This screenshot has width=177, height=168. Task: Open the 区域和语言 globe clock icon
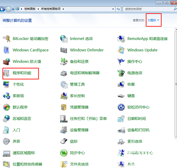tap(6, 119)
